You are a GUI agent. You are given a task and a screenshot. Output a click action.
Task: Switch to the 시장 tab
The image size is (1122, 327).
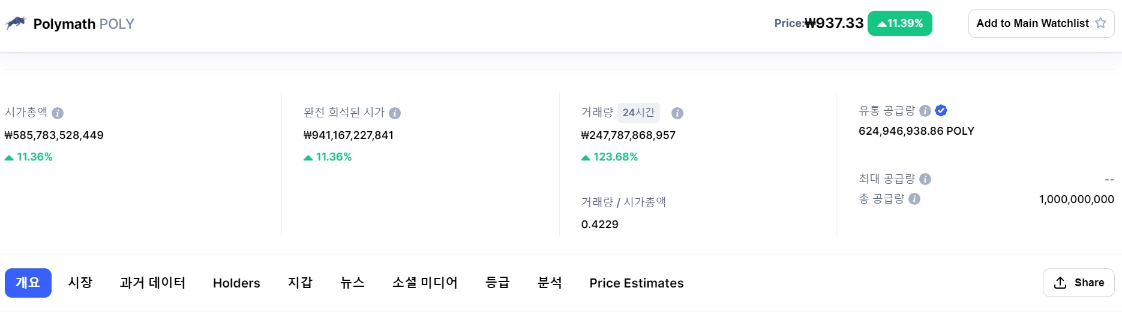(x=80, y=283)
